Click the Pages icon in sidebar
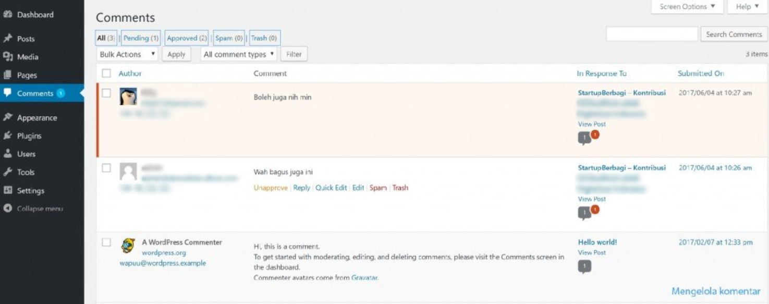 tap(8, 75)
